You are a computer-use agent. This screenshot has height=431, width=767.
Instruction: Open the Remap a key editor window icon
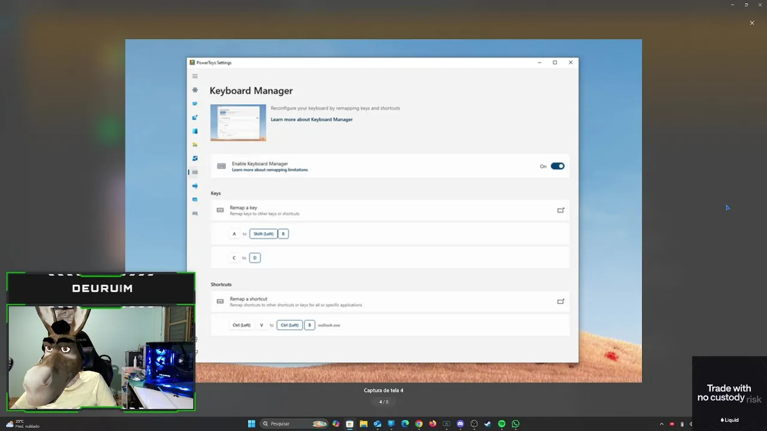[561, 210]
